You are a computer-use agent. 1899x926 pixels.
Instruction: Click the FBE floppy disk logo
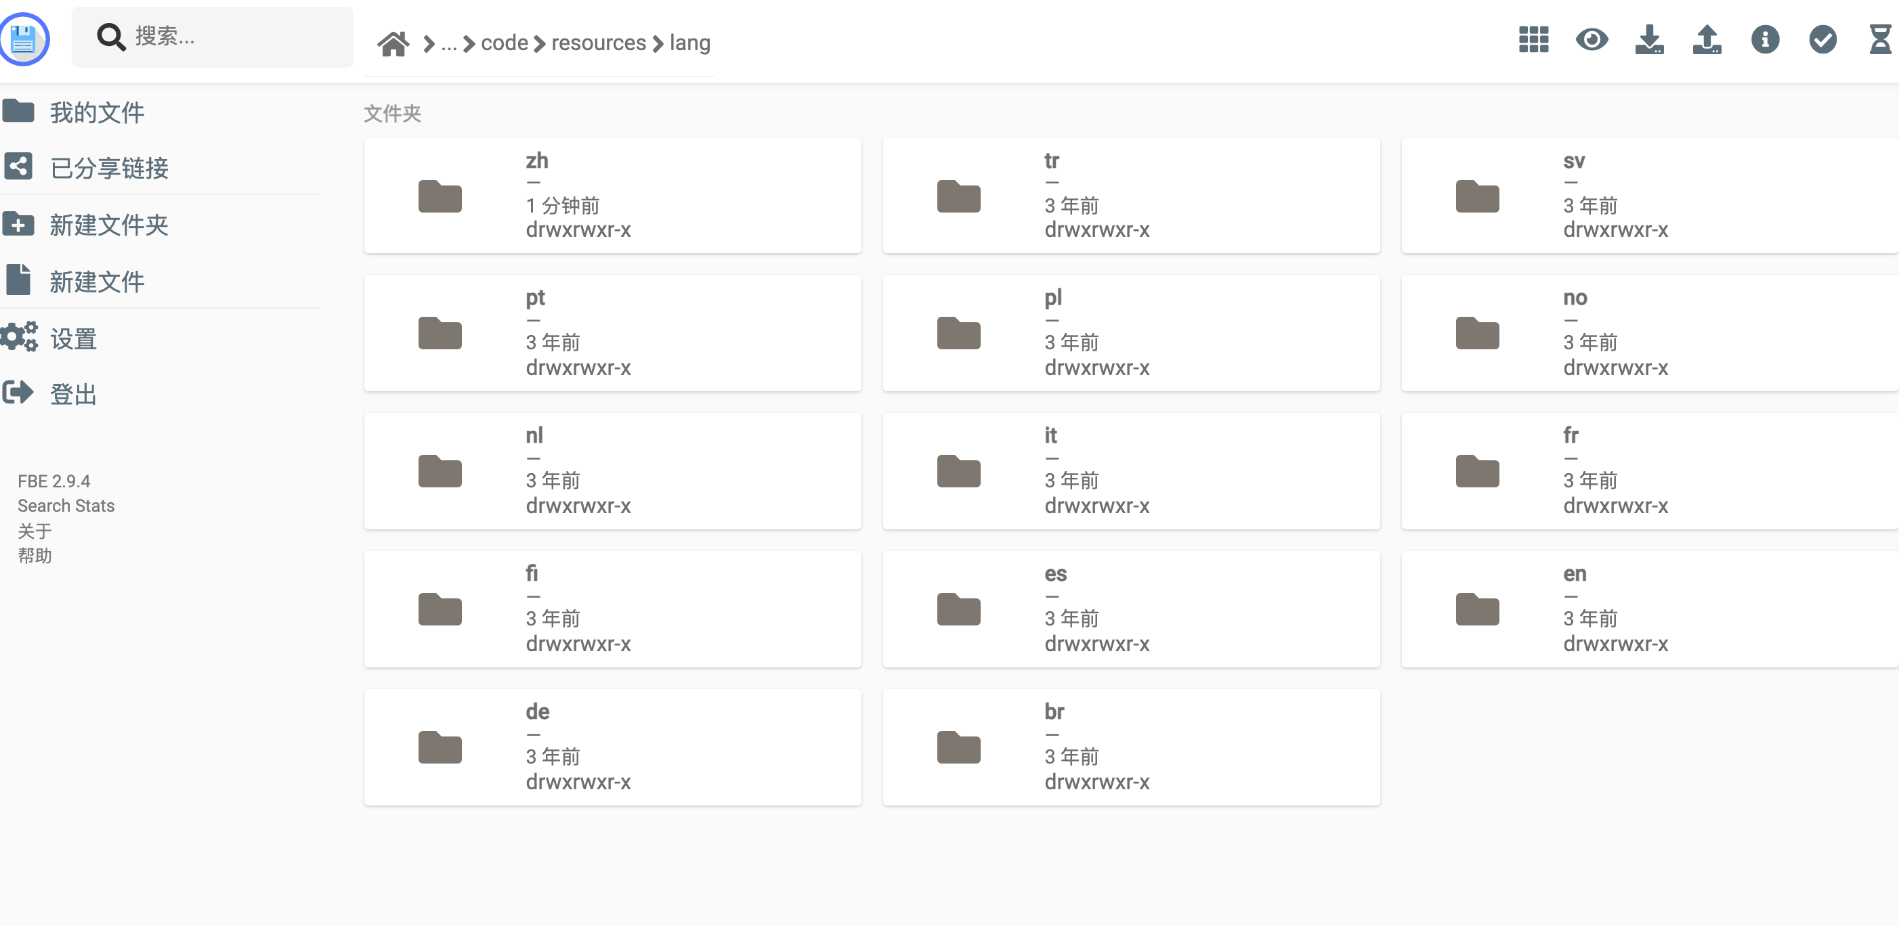[x=24, y=40]
